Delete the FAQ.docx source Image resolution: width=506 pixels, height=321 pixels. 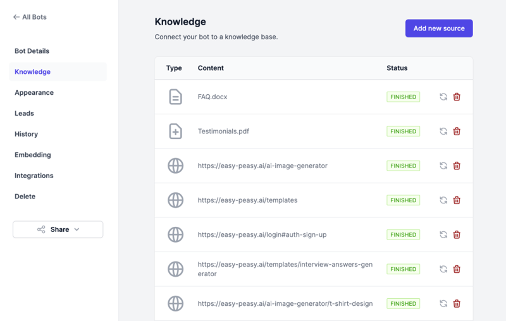(457, 97)
